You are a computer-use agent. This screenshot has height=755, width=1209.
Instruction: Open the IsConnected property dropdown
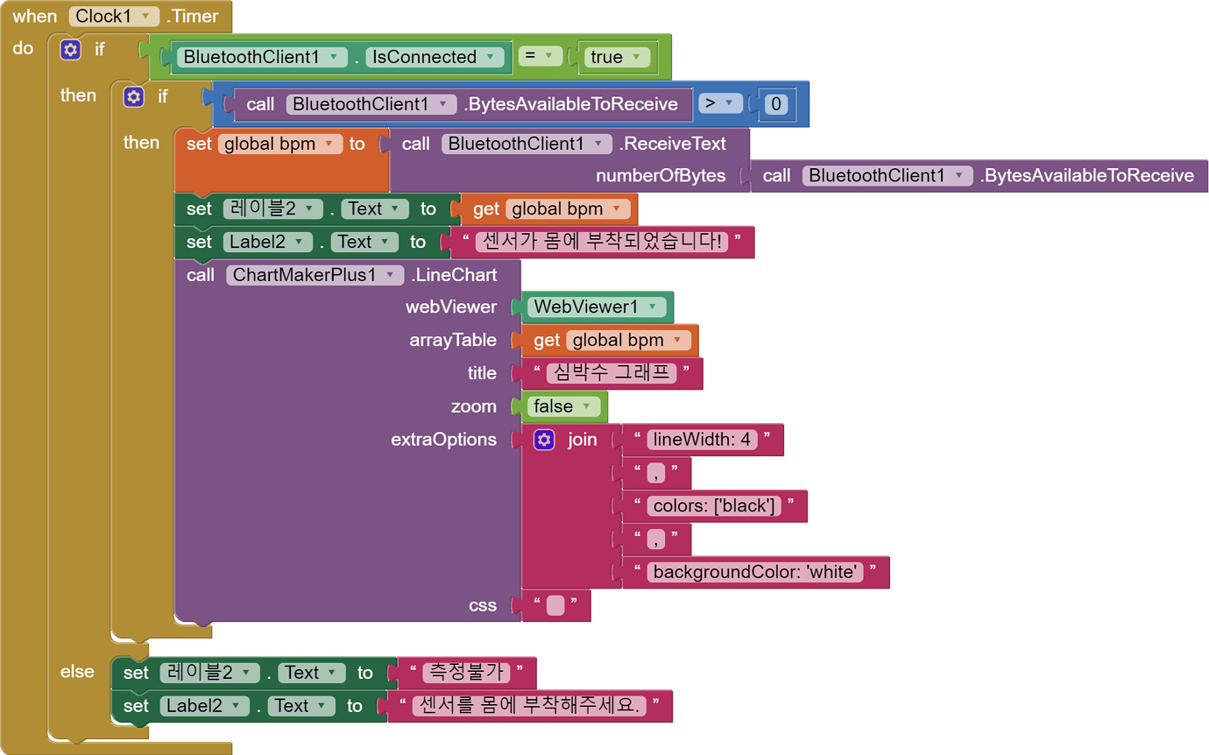(x=435, y=58)
